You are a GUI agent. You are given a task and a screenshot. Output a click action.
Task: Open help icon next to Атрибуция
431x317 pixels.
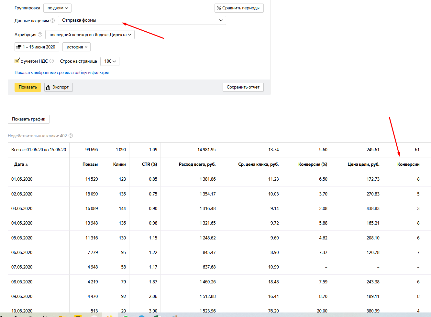(x=40, y=35)
